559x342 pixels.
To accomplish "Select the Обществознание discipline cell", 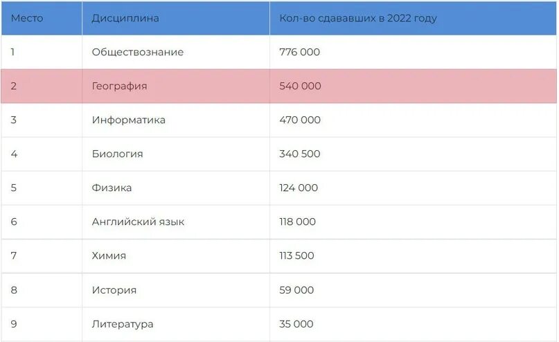I will pos(176,52).
